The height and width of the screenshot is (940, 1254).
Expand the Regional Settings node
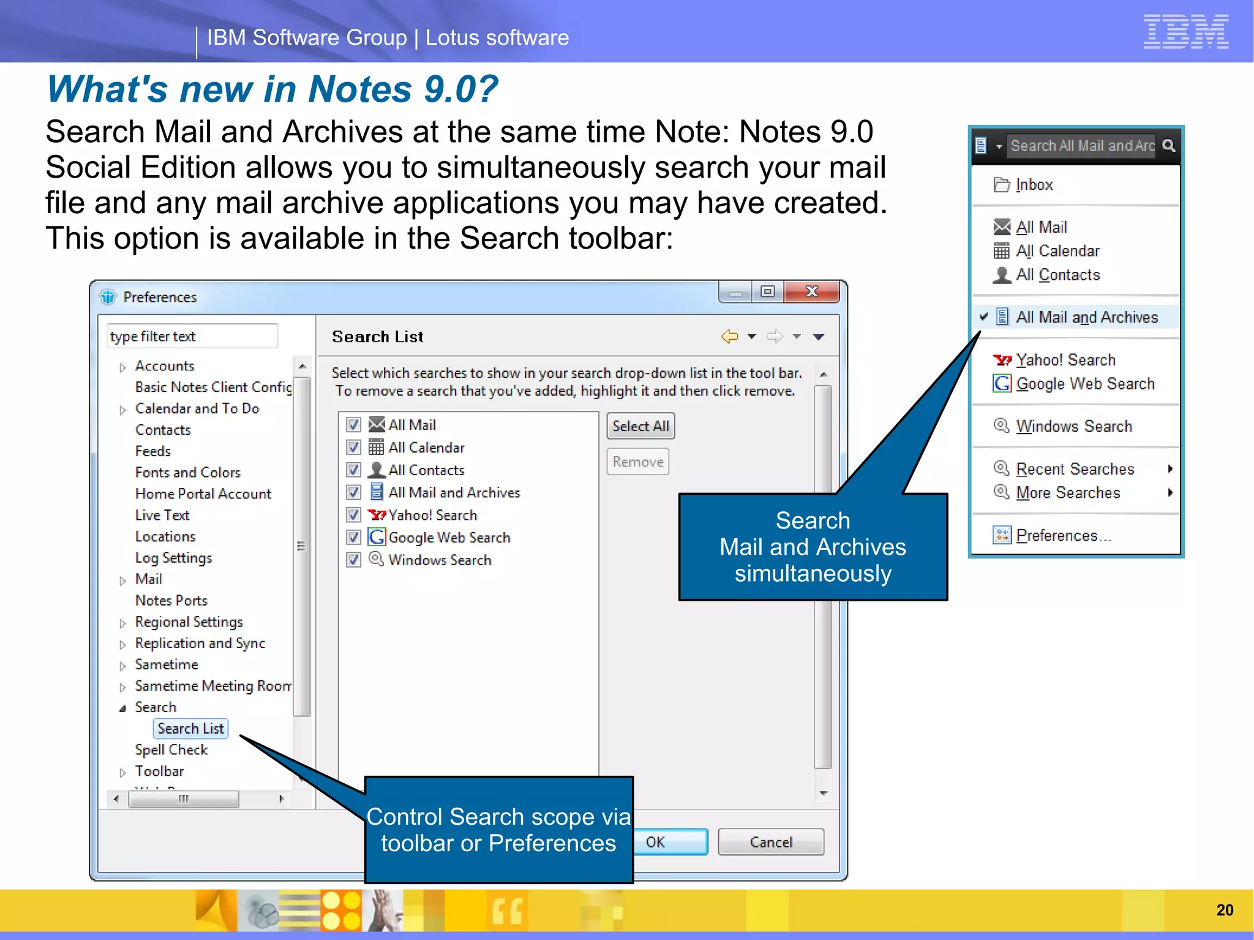[x=122, y=623]
